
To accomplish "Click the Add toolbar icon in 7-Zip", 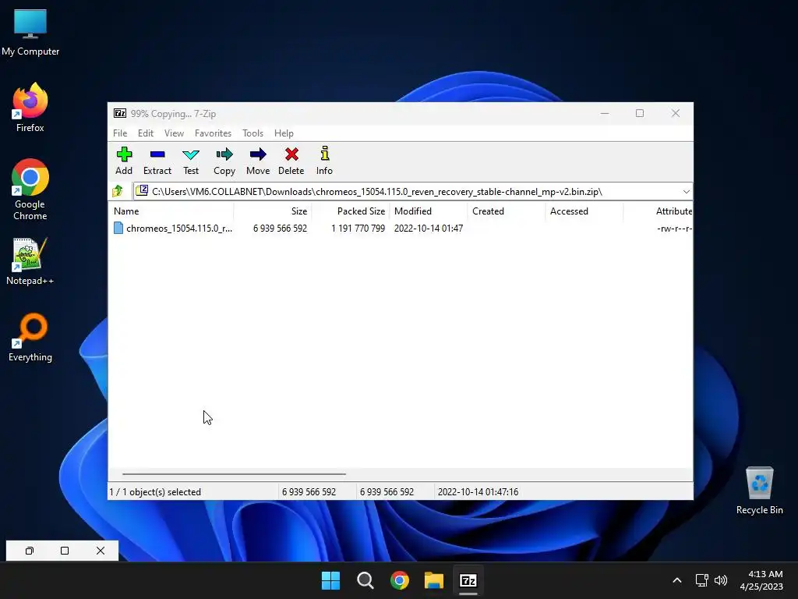I will coord(124,154).
